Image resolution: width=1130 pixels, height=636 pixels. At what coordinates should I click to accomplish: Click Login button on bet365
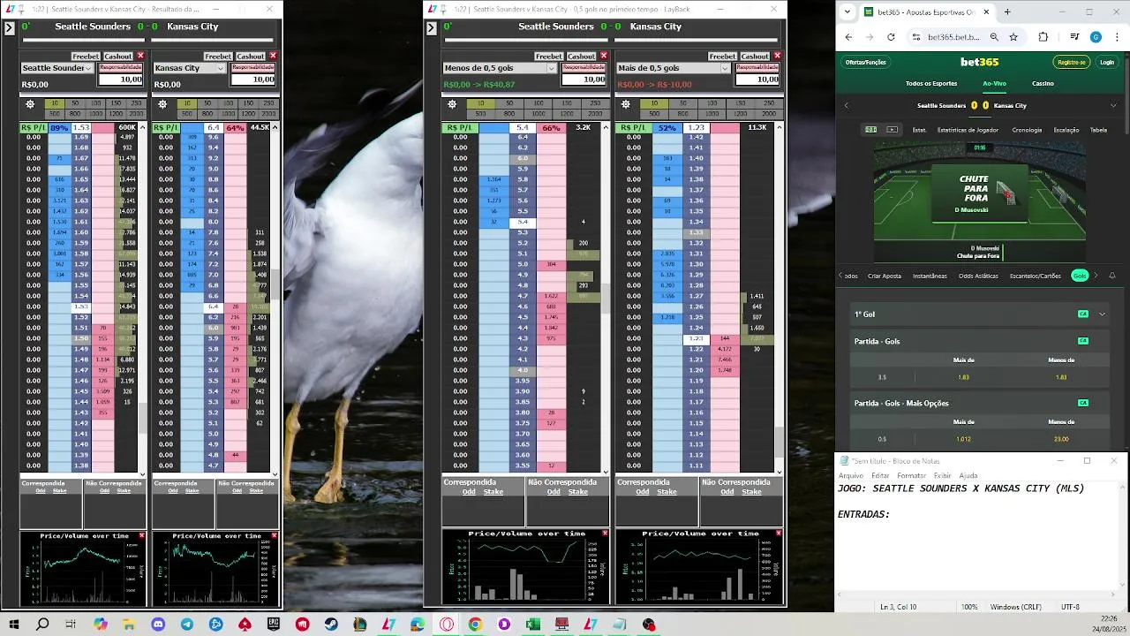(1107, 63)
